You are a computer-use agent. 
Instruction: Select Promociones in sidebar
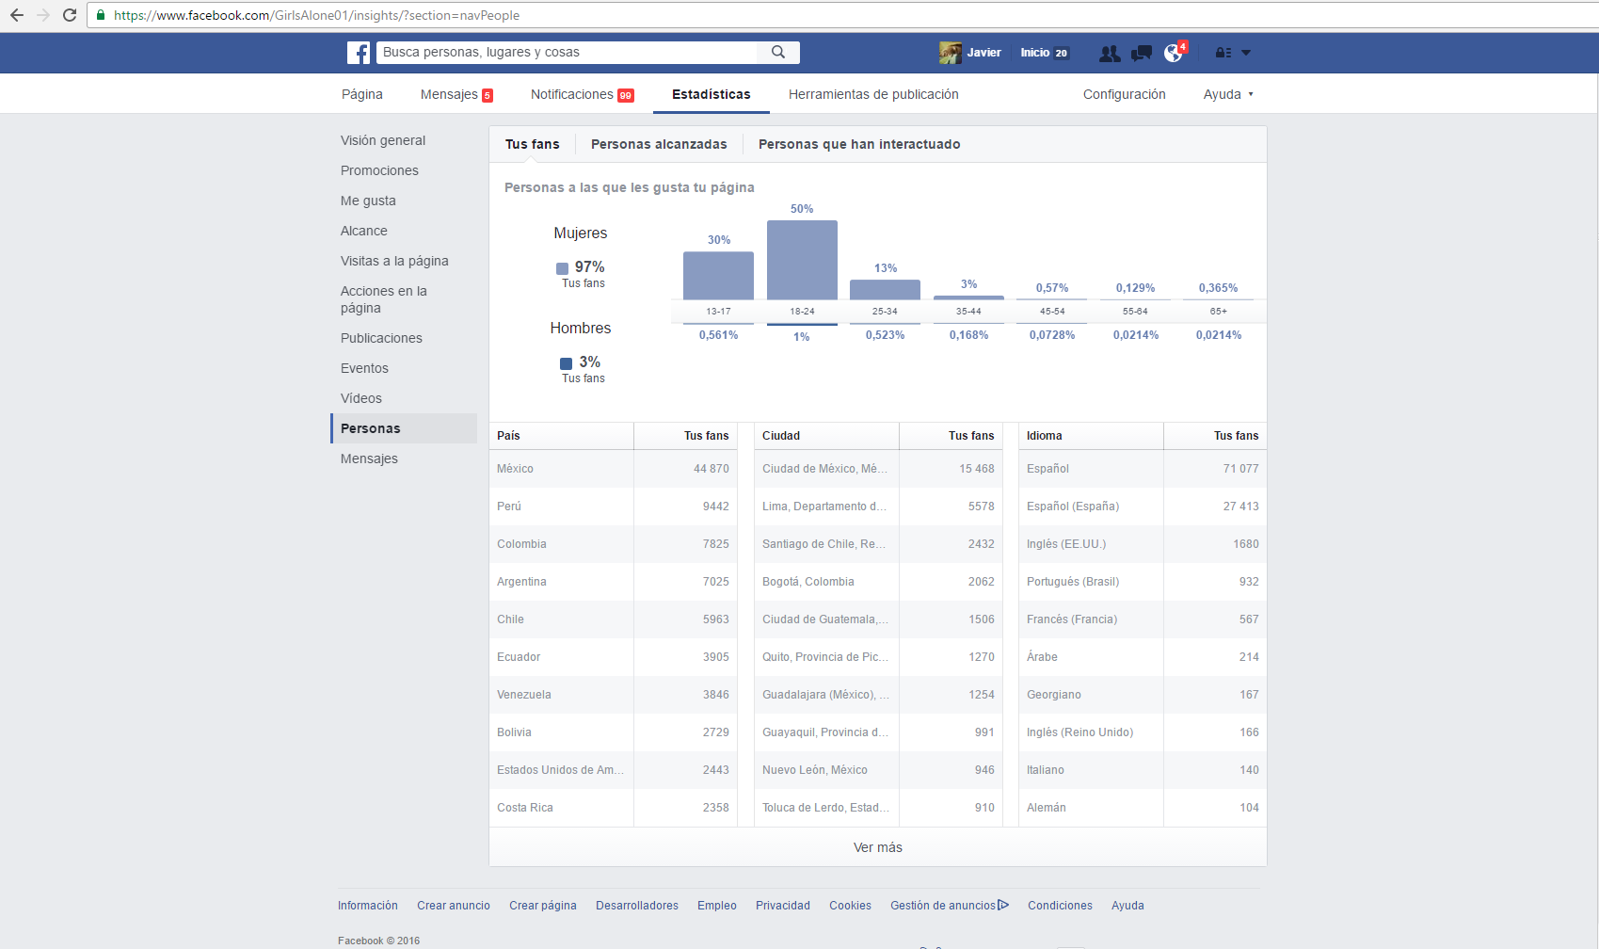(x=379, y=170)
